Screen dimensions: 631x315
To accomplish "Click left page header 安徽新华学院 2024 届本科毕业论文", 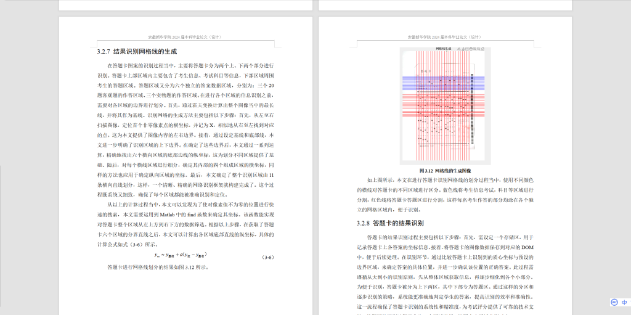I will 185,37.
